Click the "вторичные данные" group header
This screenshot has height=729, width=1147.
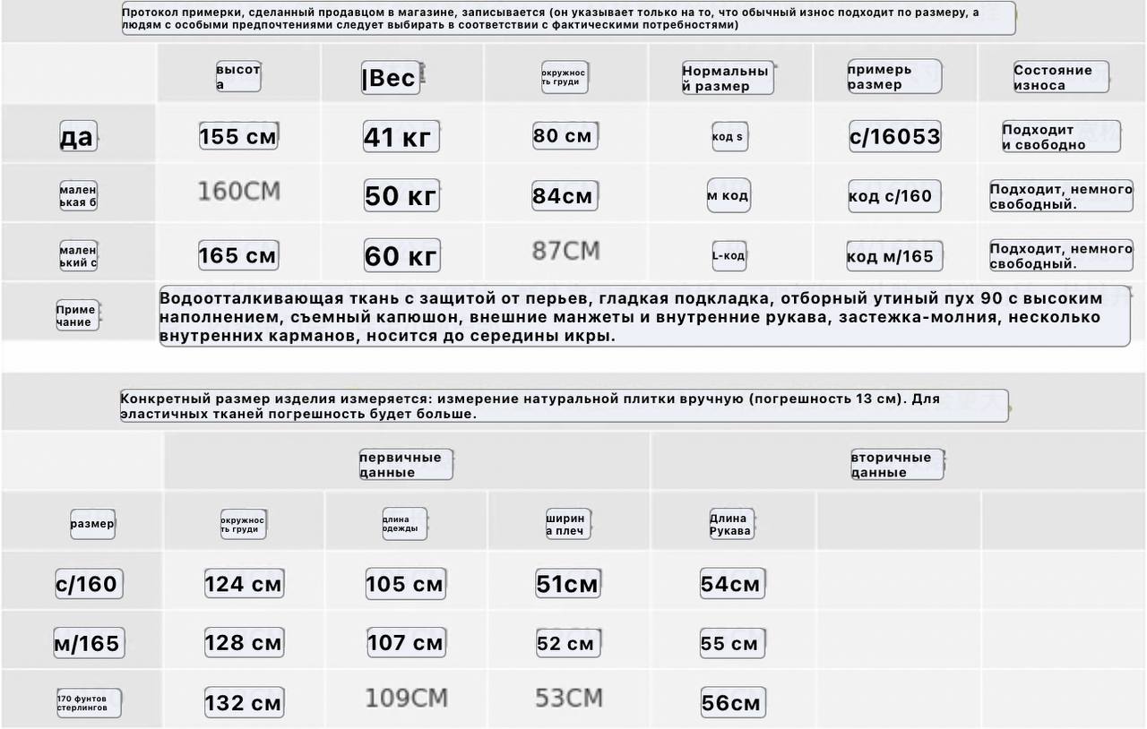click(897, 465)
